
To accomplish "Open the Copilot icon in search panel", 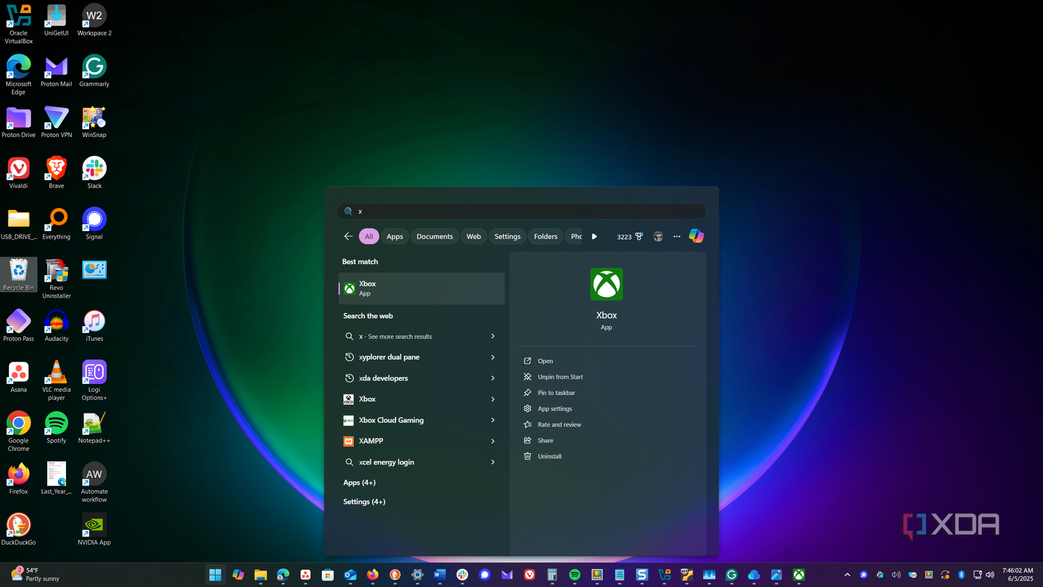I will 696,236.
